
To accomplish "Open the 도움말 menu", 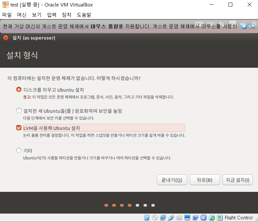I will [84, 15].
